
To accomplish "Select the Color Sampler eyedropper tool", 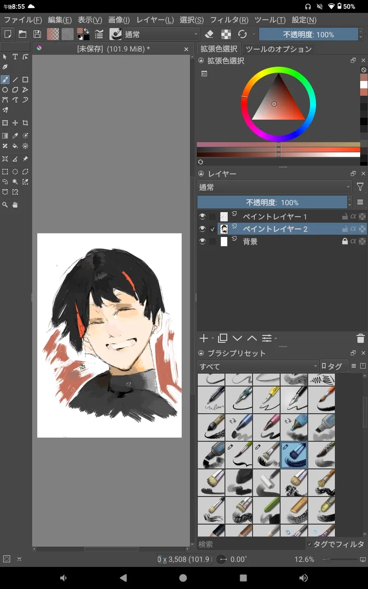I will [x=15, y=136].
